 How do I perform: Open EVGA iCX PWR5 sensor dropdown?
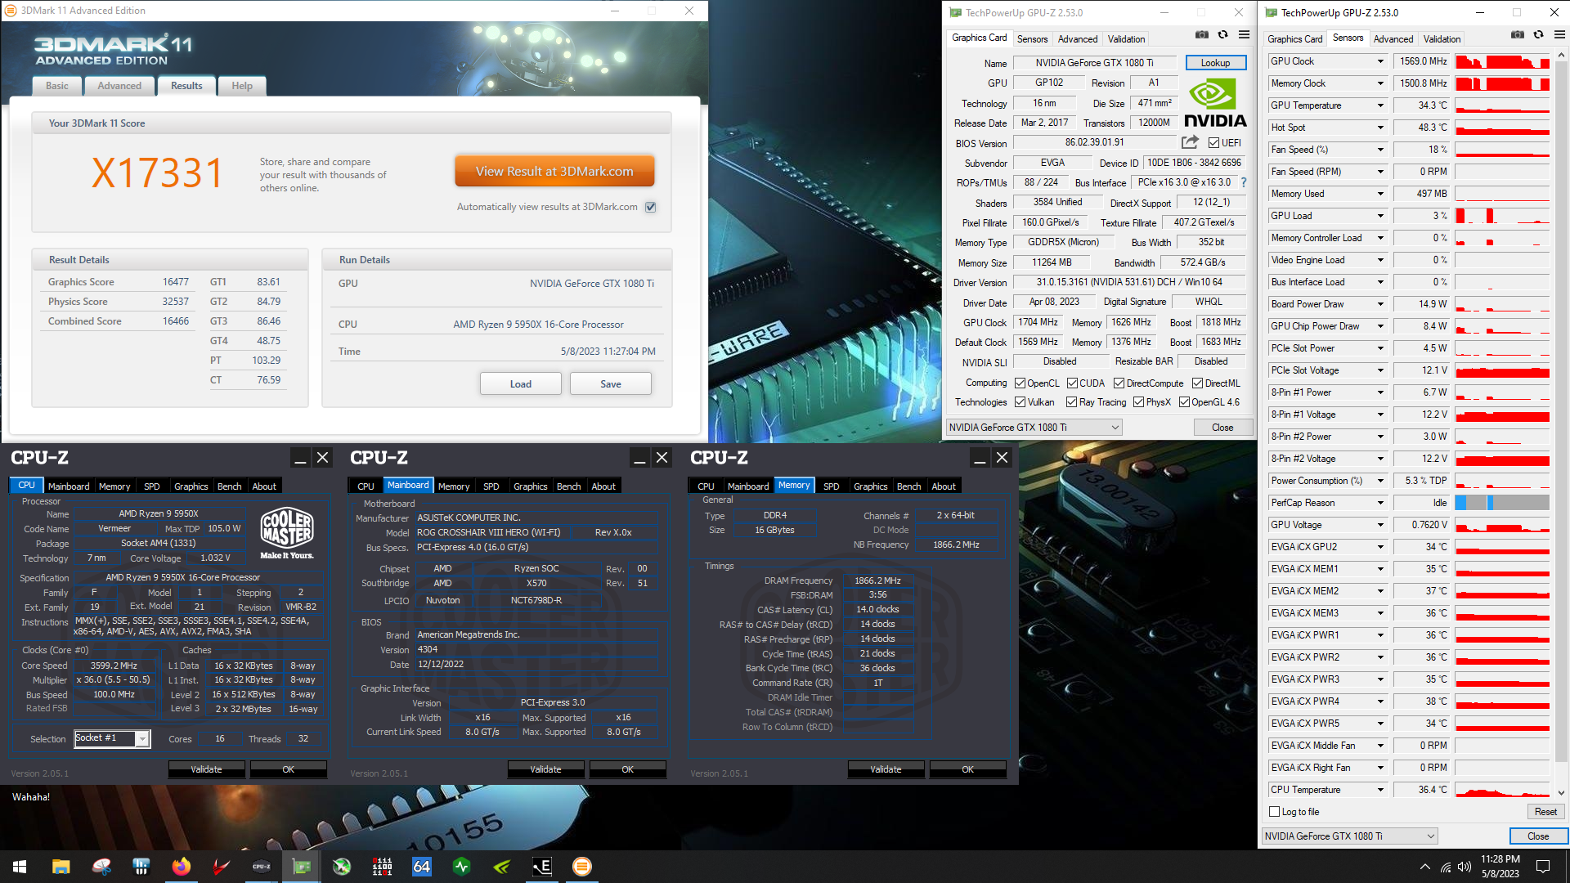click(x=1380, y=724)
